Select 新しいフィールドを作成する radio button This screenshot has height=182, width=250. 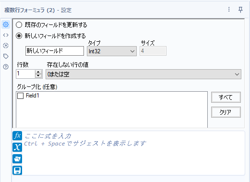pyautogui.click(x=19, y=36)
